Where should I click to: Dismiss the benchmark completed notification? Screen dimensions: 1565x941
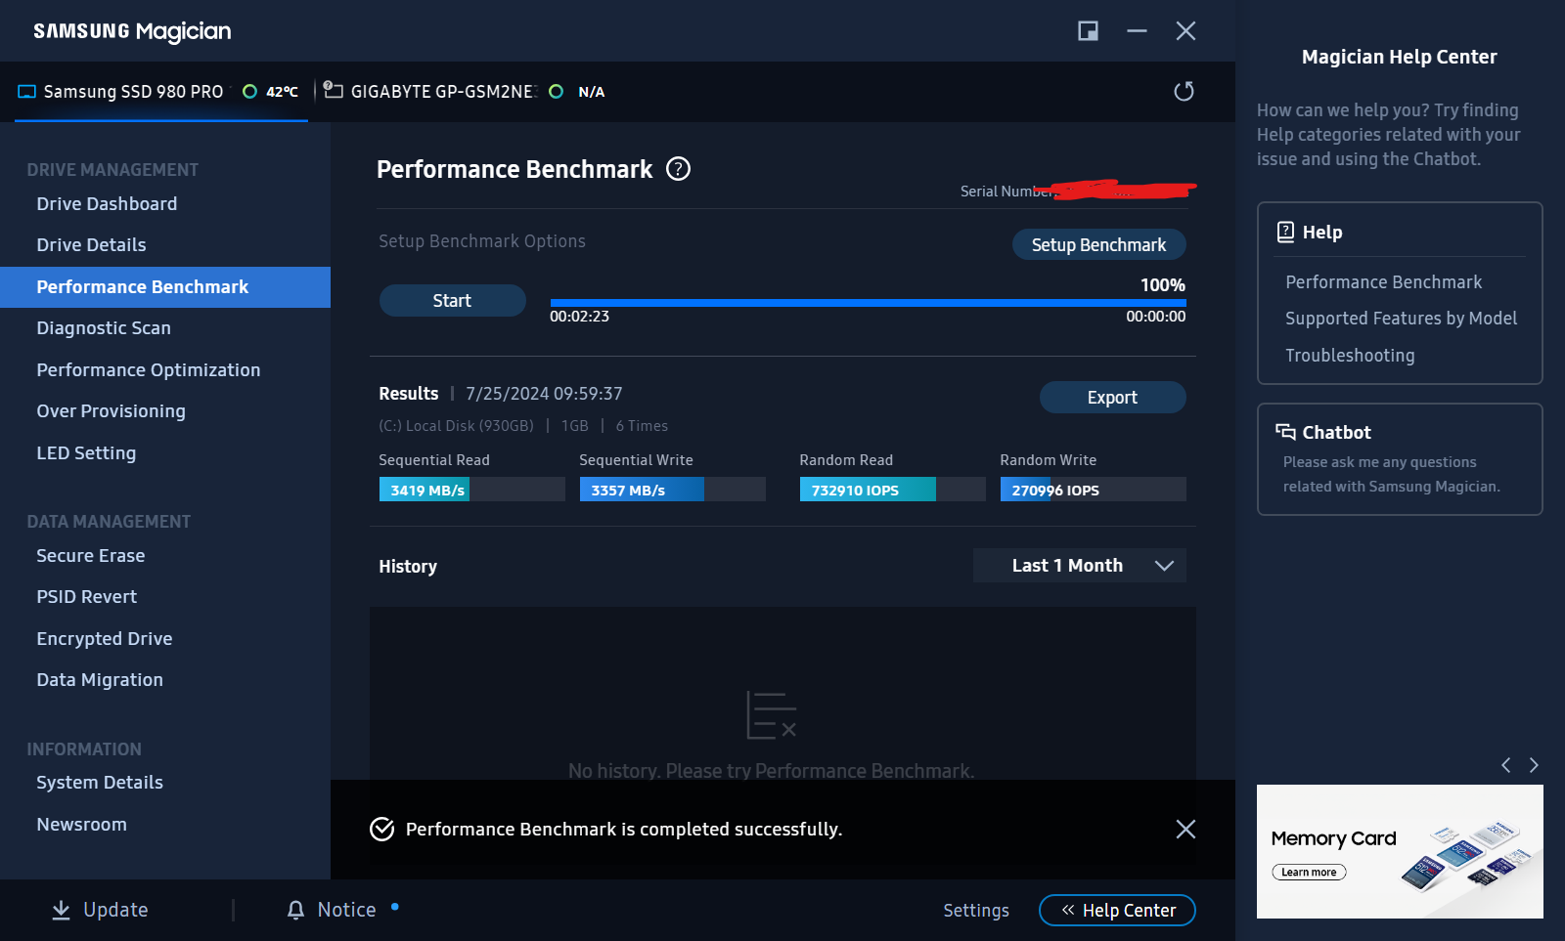point(1185,829)
